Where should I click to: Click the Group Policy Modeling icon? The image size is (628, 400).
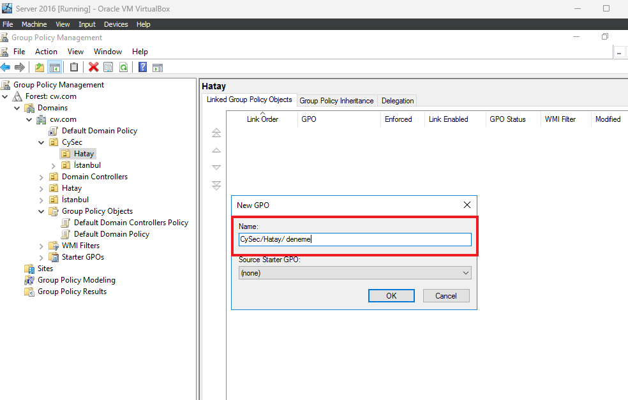(29, 280)
